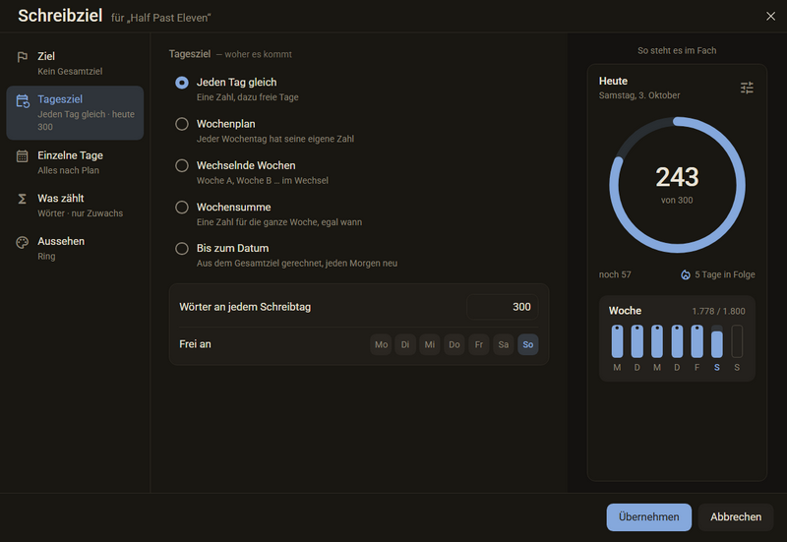Go to the Aussehen section
This screenshot has height=542, width=787.
coord(75,249)
